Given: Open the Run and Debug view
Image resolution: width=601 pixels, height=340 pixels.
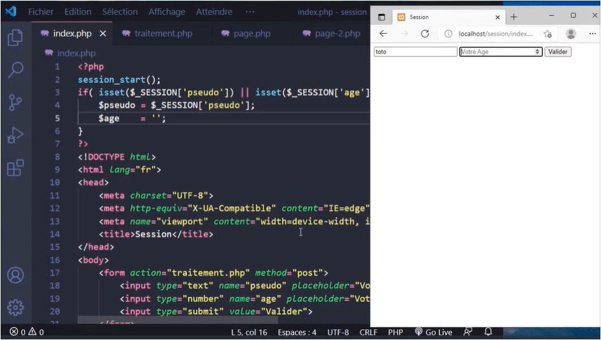Looking at the screenshot, I should coord(15,136).
